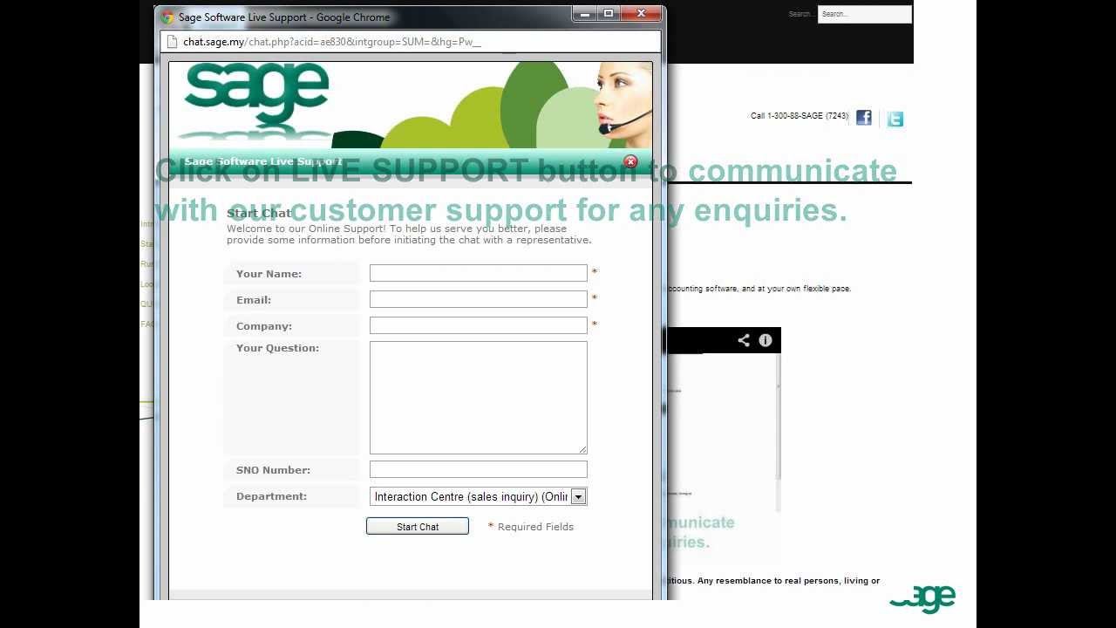Click the info icon on the video
Screen dimensions: 1116x628
coord(766,340)
